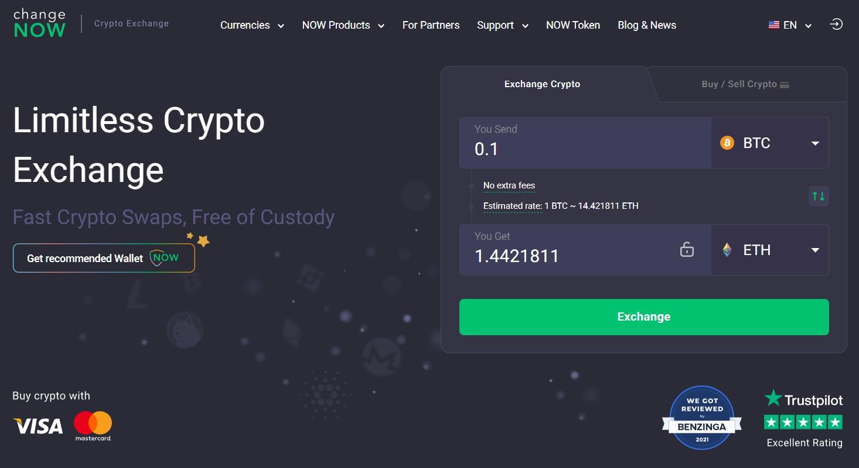Expand the NOW Products menu

coord(343,25)
